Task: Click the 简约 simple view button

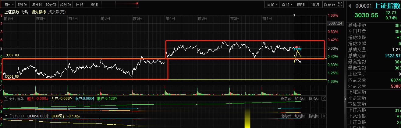Action: click(x=315, y=5)
